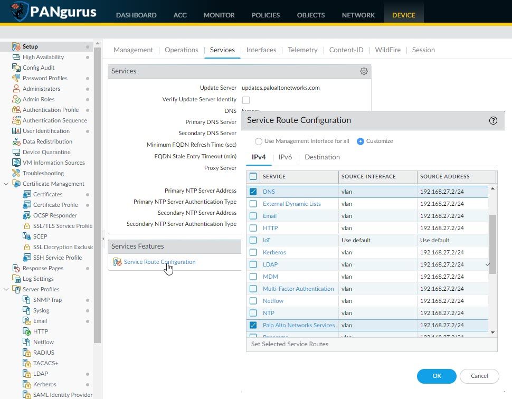The width and height of the screenshot is (512, 399).
Task: Enable Verify Update Server Identity checkbox
Action: pyautogui.click(x=246, y=100)
